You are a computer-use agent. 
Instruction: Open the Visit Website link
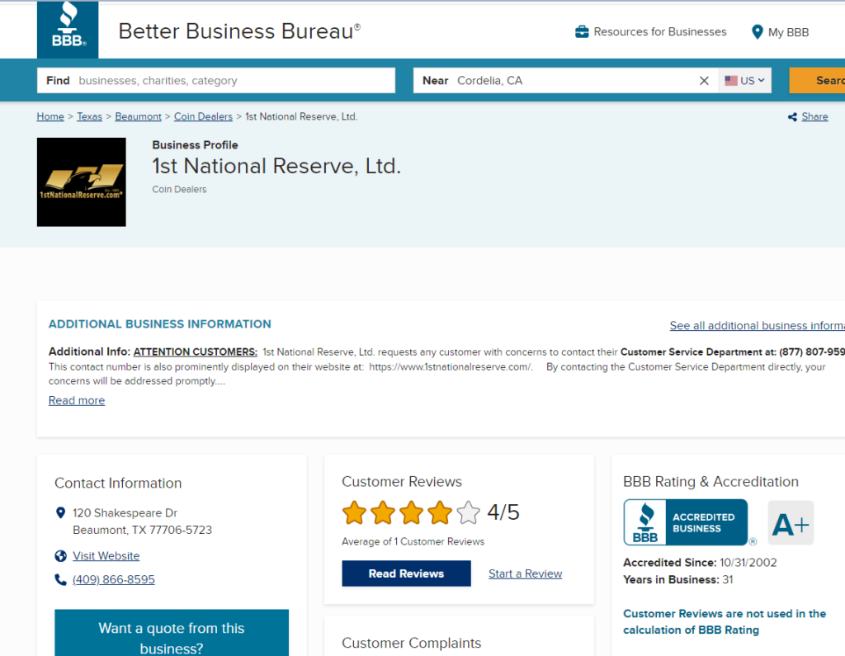point(106,555)
